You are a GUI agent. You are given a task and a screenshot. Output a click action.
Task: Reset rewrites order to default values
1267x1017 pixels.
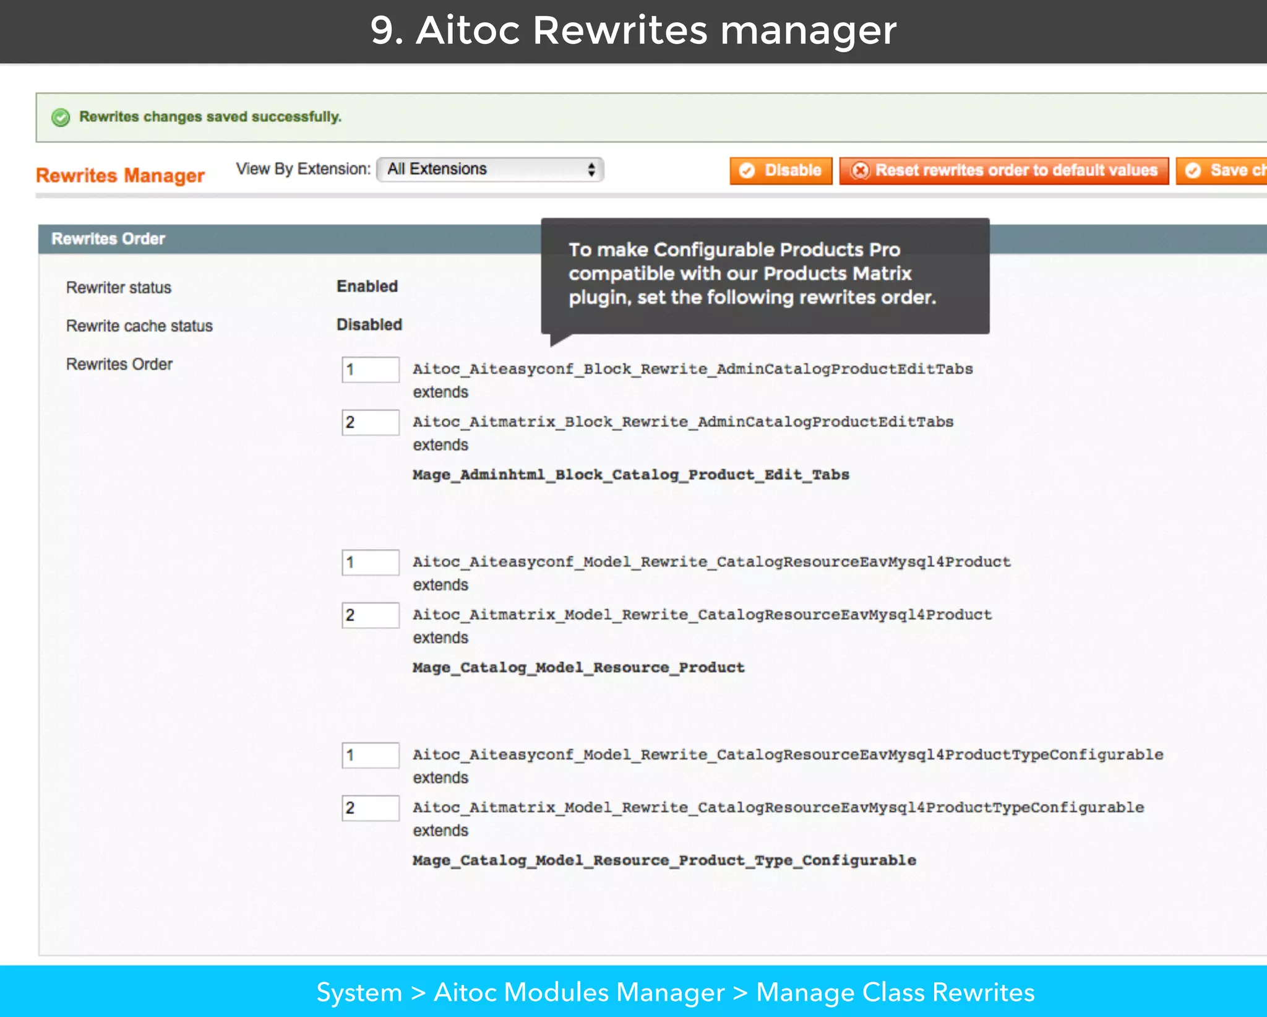(1003, 170)
